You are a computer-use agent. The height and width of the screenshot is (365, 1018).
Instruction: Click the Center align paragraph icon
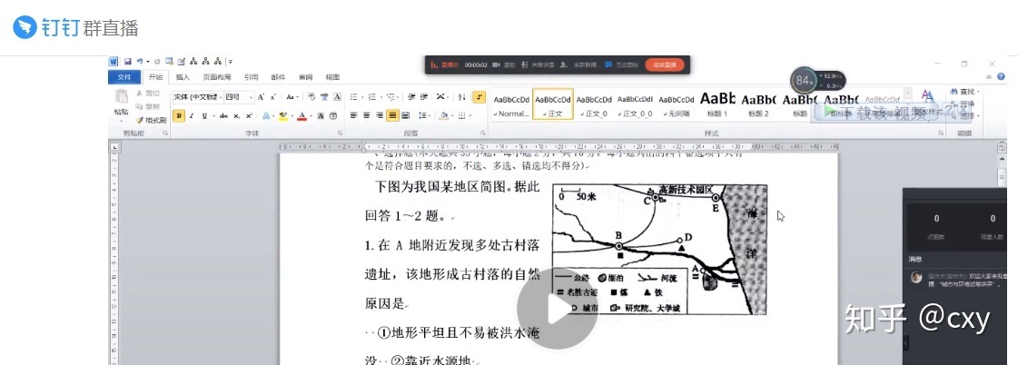tap(367, 116)
